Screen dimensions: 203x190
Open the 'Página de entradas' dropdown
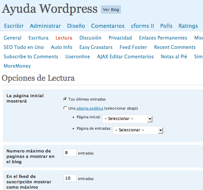pyautogui.click(x=138, y=130)
